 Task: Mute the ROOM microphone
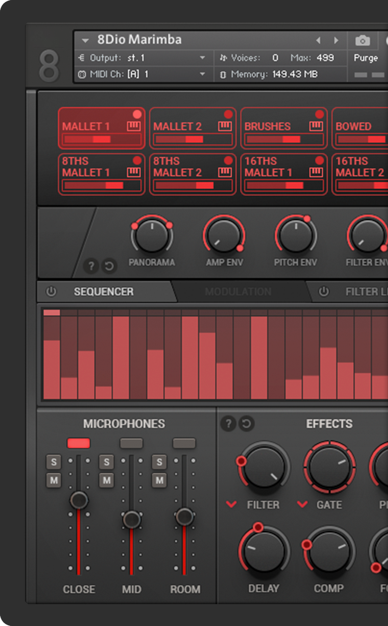pyautogui.click(x=159, y=480)
